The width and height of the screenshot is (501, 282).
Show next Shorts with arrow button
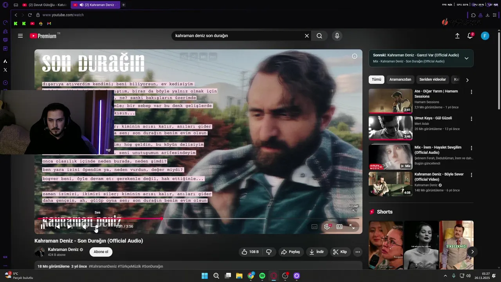(x=472, y=252)
